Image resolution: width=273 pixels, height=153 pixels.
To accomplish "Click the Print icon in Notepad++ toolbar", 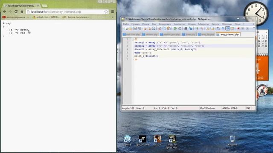I will pos(154,28).
